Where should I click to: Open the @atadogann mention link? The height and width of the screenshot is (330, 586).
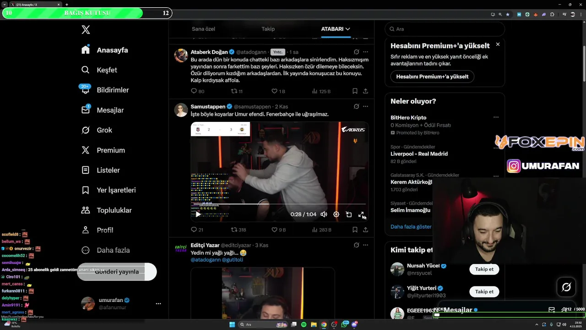[x=206, y=260]
